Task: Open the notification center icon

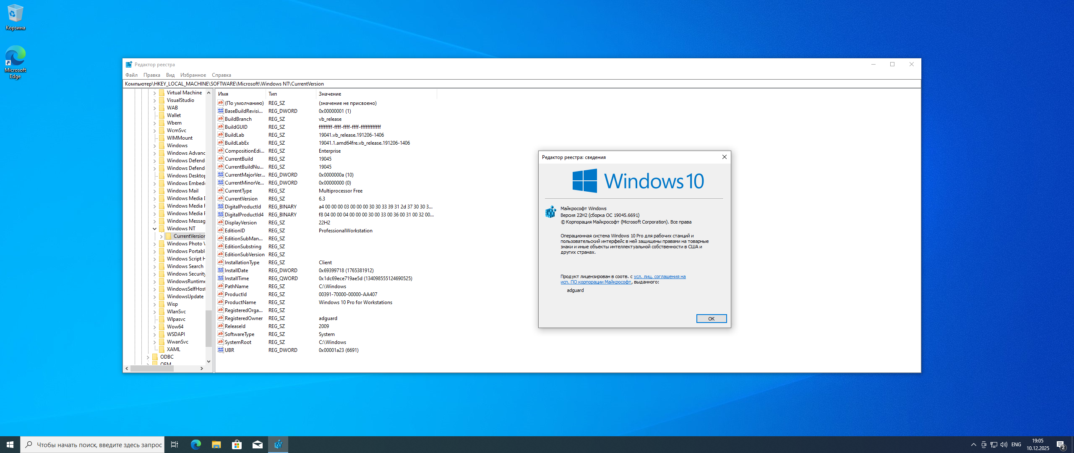Action: click(1061, 445)
